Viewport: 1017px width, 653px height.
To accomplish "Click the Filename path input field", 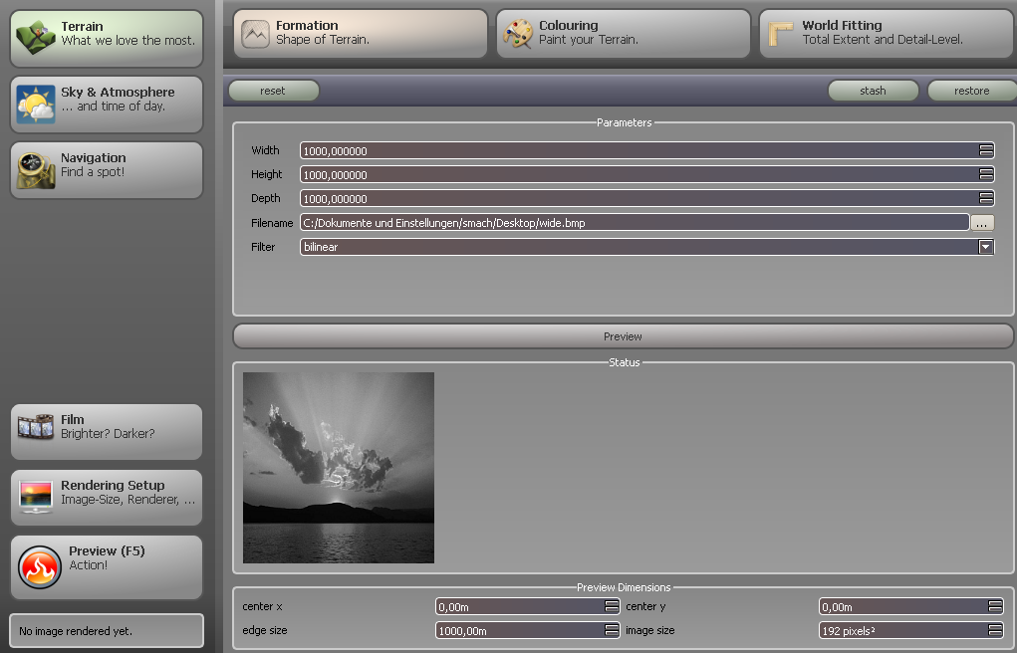I will (x=635, y=223).
